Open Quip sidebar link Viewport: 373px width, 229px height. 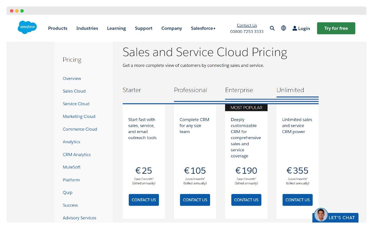point(68,192)
